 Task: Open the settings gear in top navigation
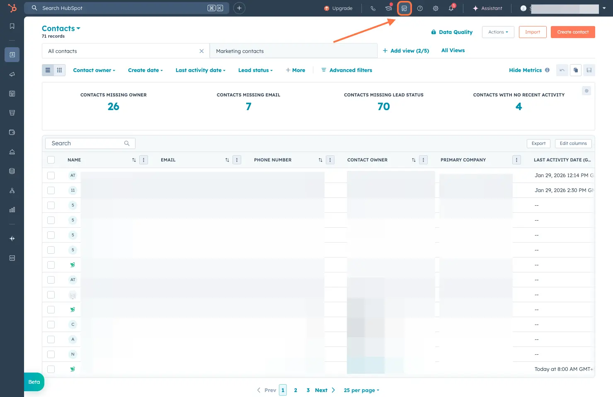point(436,8)
